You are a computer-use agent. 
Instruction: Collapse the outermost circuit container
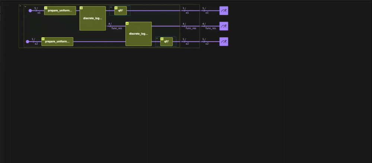click(20, 6)
